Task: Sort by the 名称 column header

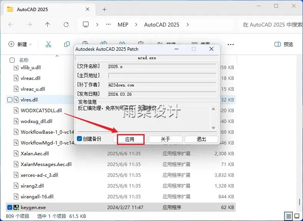Action: point(24,60)
